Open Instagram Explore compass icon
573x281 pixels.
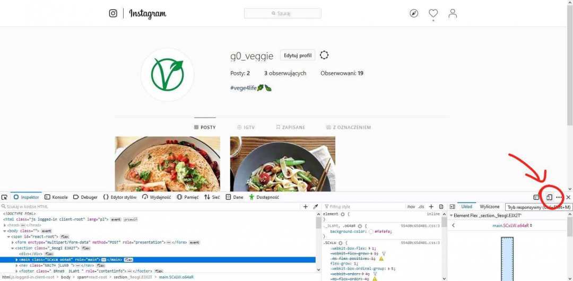414,14
